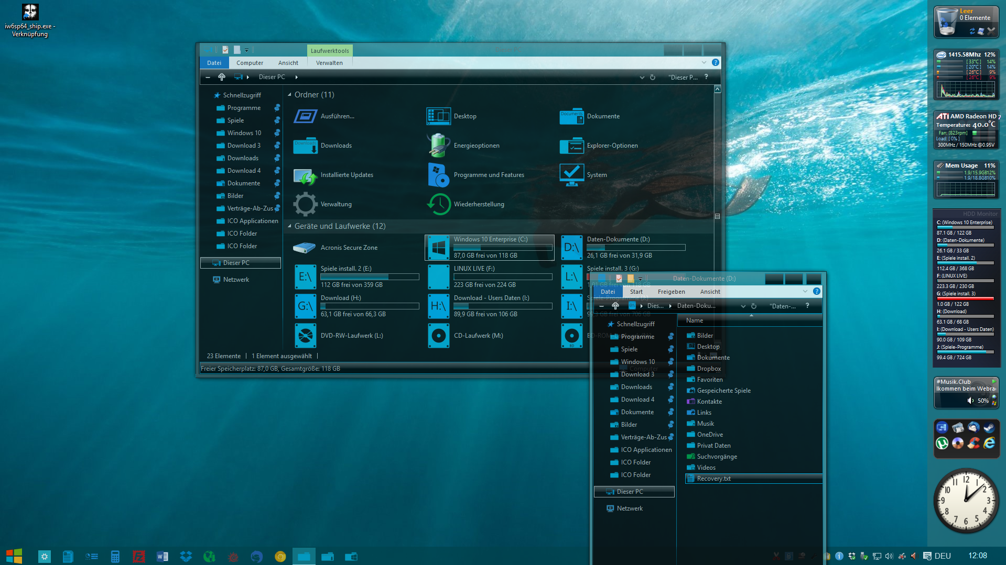The height and width of the screenshot is (565, 1006).
Task: Mute the speaker in the radio gadget
Action: pos(970,401)
